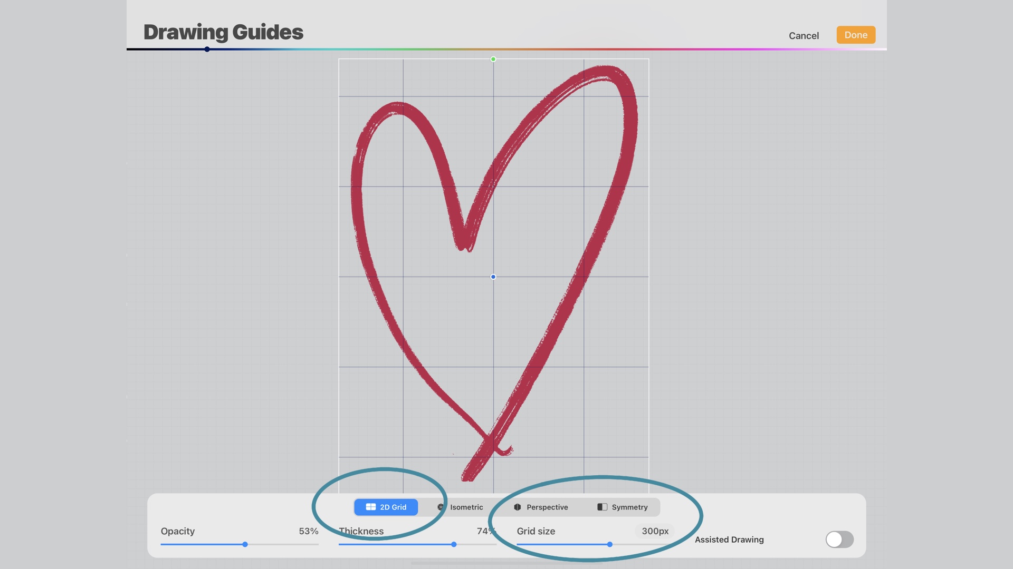
Task: Click the green rotation node atop the canvas
Action: (x=493, y=59)
